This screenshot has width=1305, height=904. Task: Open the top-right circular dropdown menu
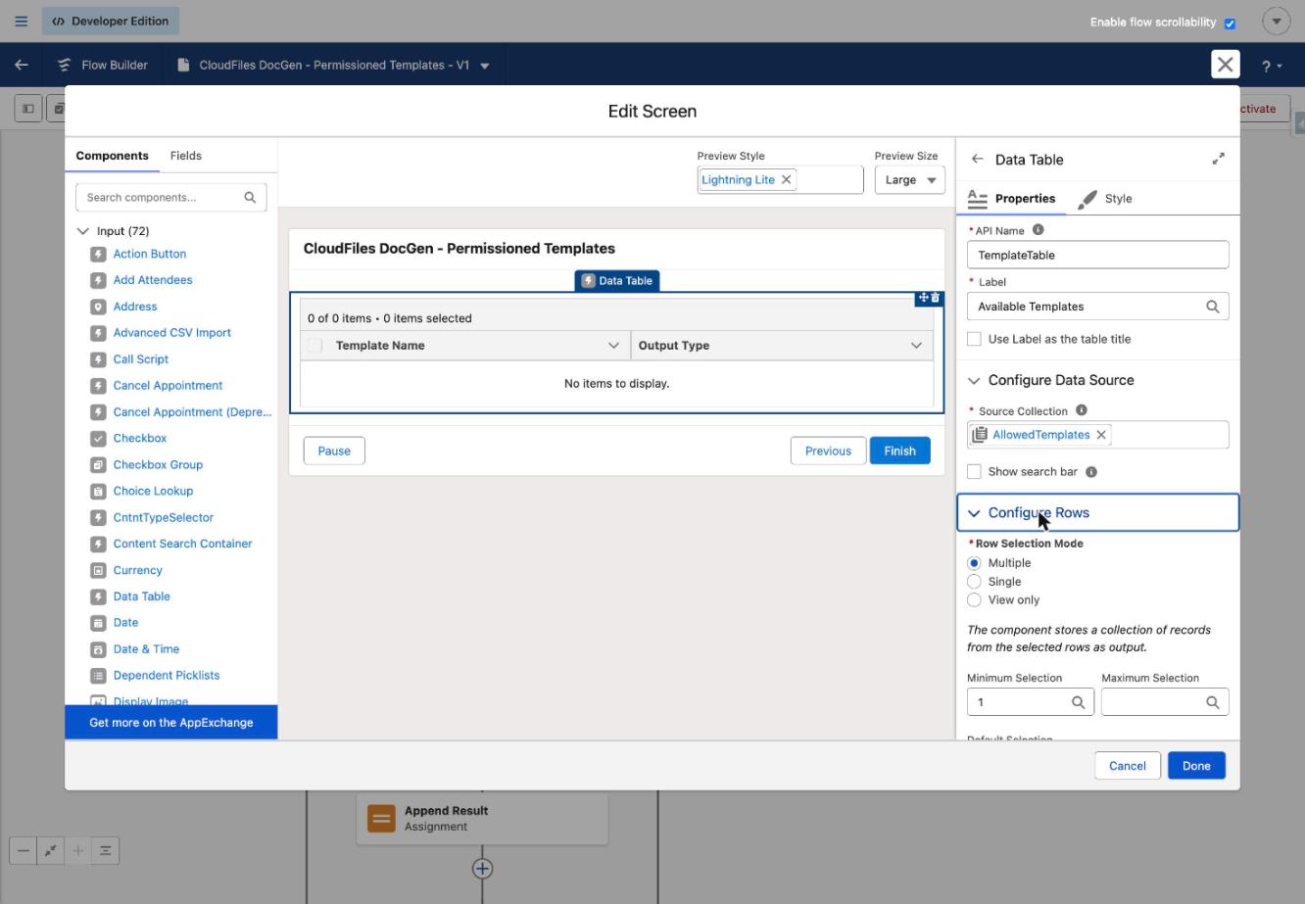click(x=1277, y=21)
